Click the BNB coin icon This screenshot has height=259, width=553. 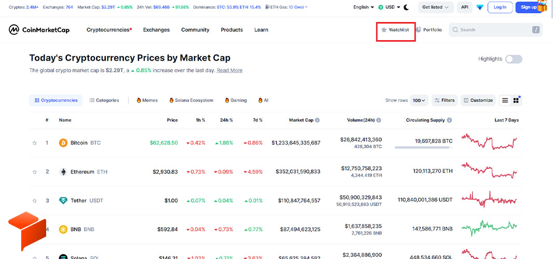pos(63,229)
